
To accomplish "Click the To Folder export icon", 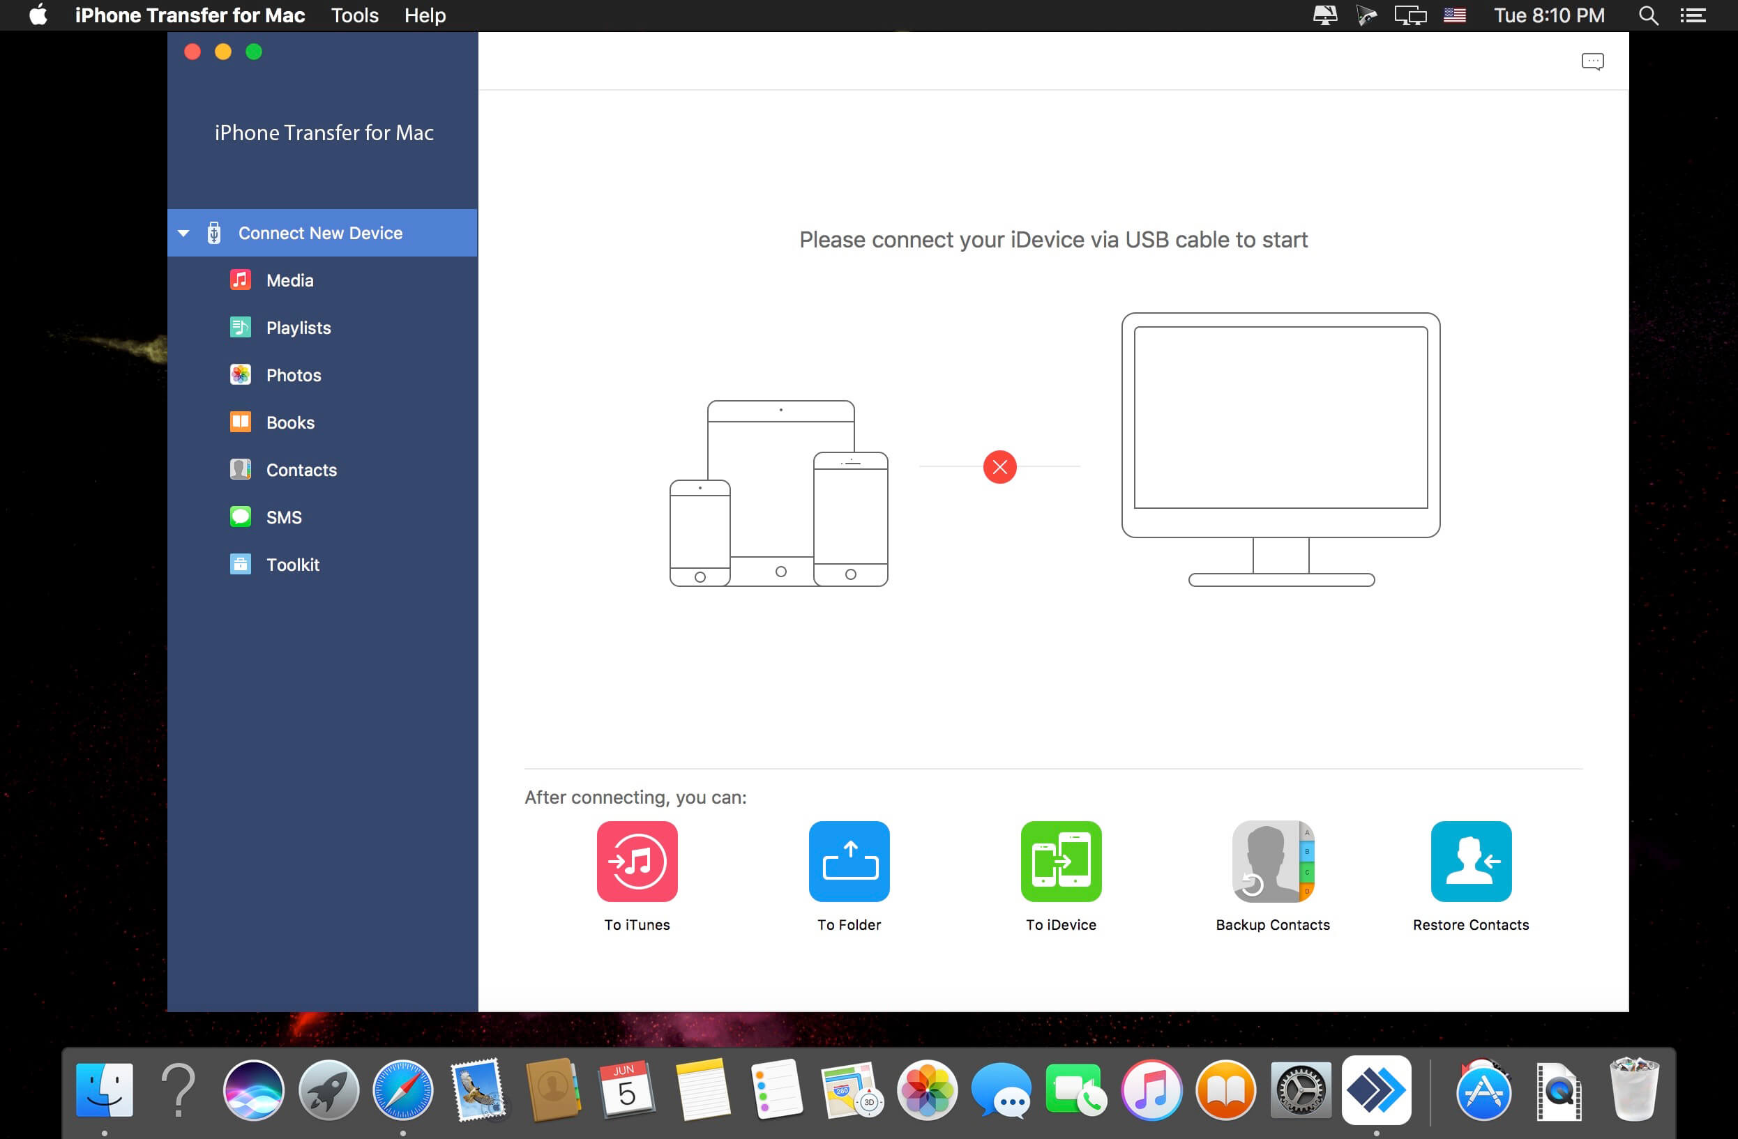I will [x=849, y=862].
